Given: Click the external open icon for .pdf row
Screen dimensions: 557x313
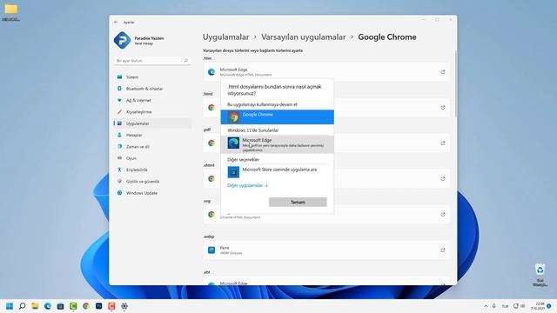Looking at the screenshot, I should pos(443,143).
